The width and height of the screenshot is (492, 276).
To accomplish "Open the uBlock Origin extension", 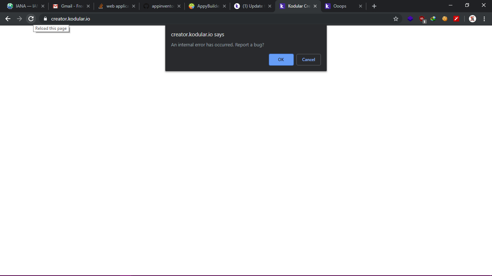I will point(422,19).
